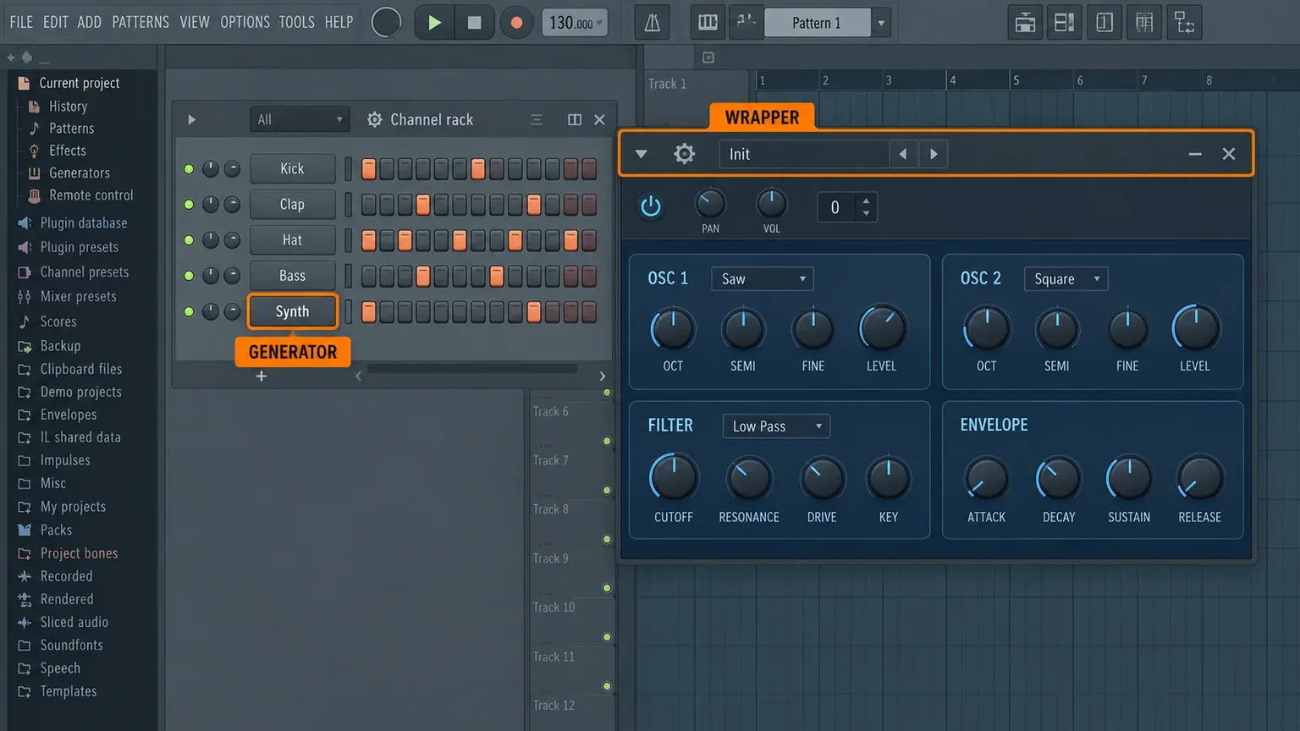Select previous preset arrow in plugin wrapper
The height and width of the screenshot is (731, 1300).
[x=903, y=154]
